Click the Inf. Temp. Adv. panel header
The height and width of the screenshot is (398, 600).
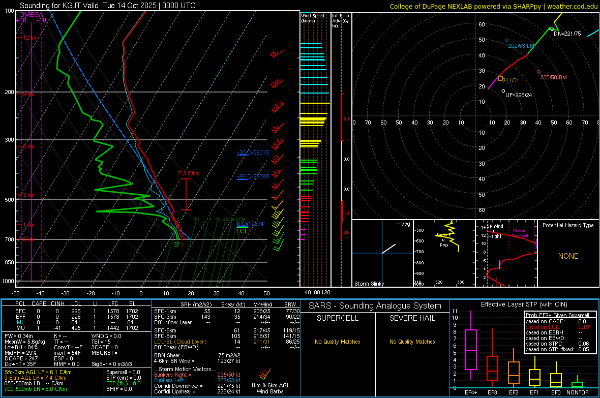(341, 21)
